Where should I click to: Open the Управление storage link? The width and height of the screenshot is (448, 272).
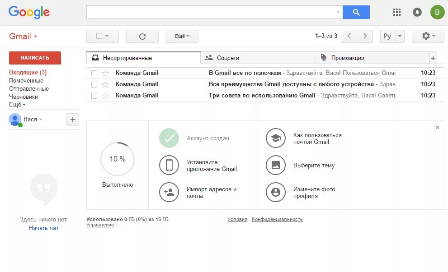100,225
